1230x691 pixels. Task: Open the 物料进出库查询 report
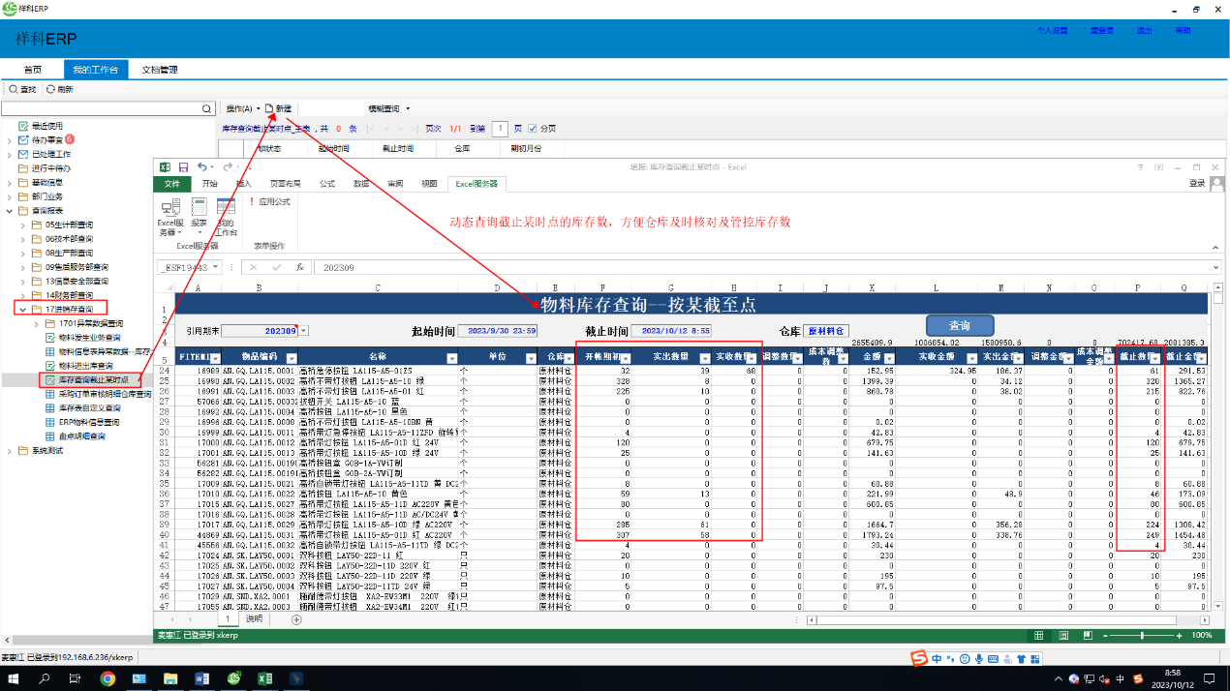pos(89,365)
